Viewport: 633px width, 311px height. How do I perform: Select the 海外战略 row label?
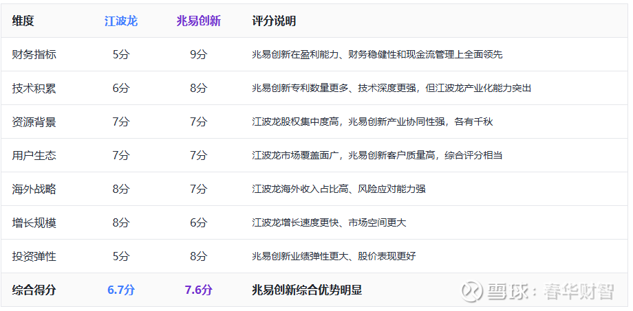click(34, 189)
